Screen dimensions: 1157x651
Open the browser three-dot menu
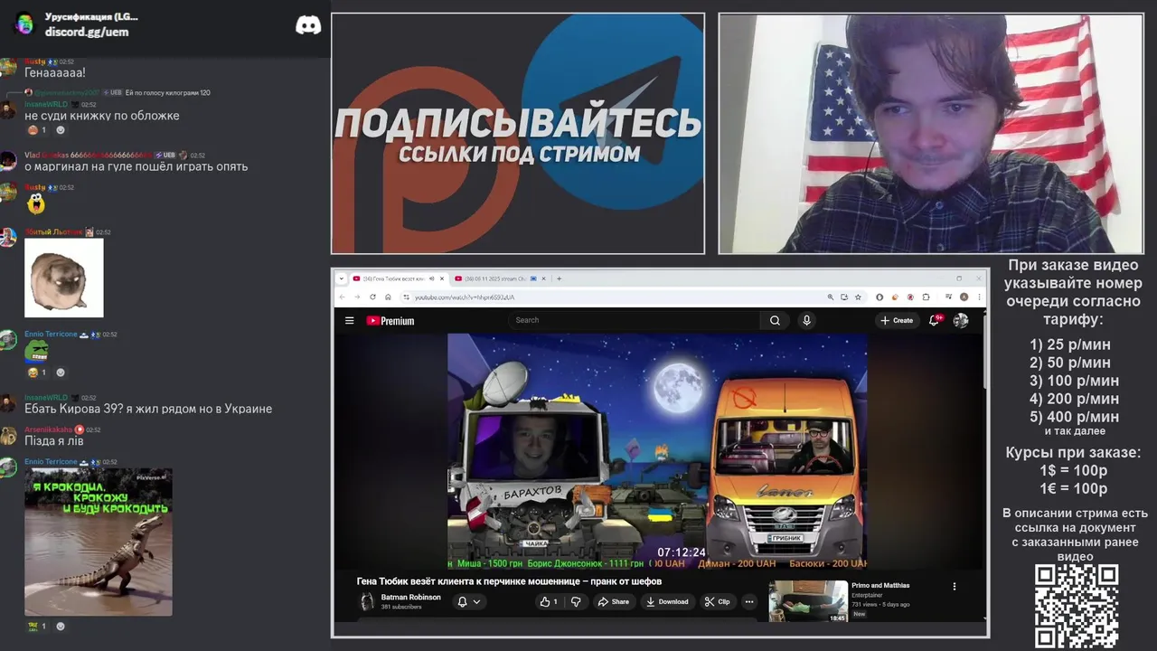(x=979, y=297)
